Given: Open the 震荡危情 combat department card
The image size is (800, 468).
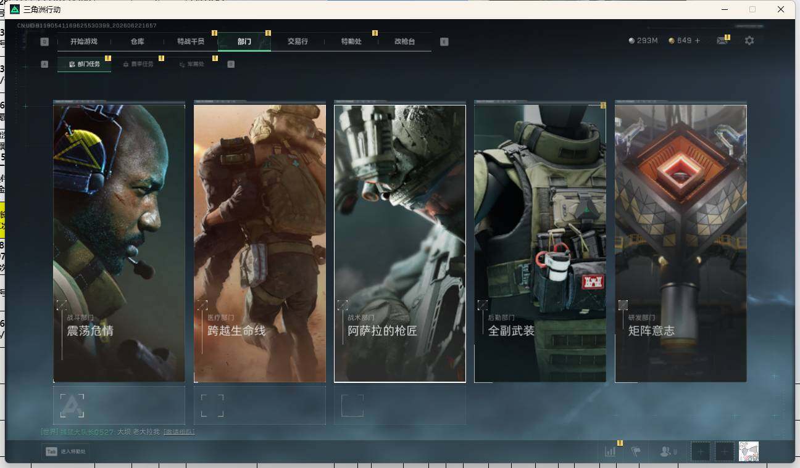Looking at the screenshot, I should pos(119,244).
